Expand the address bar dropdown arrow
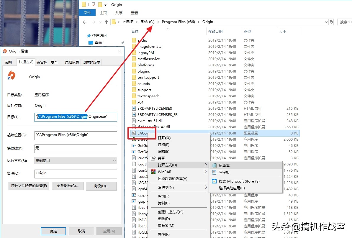Image resolution: width=352 pixels, height=238 pixels. pos(326,22)
